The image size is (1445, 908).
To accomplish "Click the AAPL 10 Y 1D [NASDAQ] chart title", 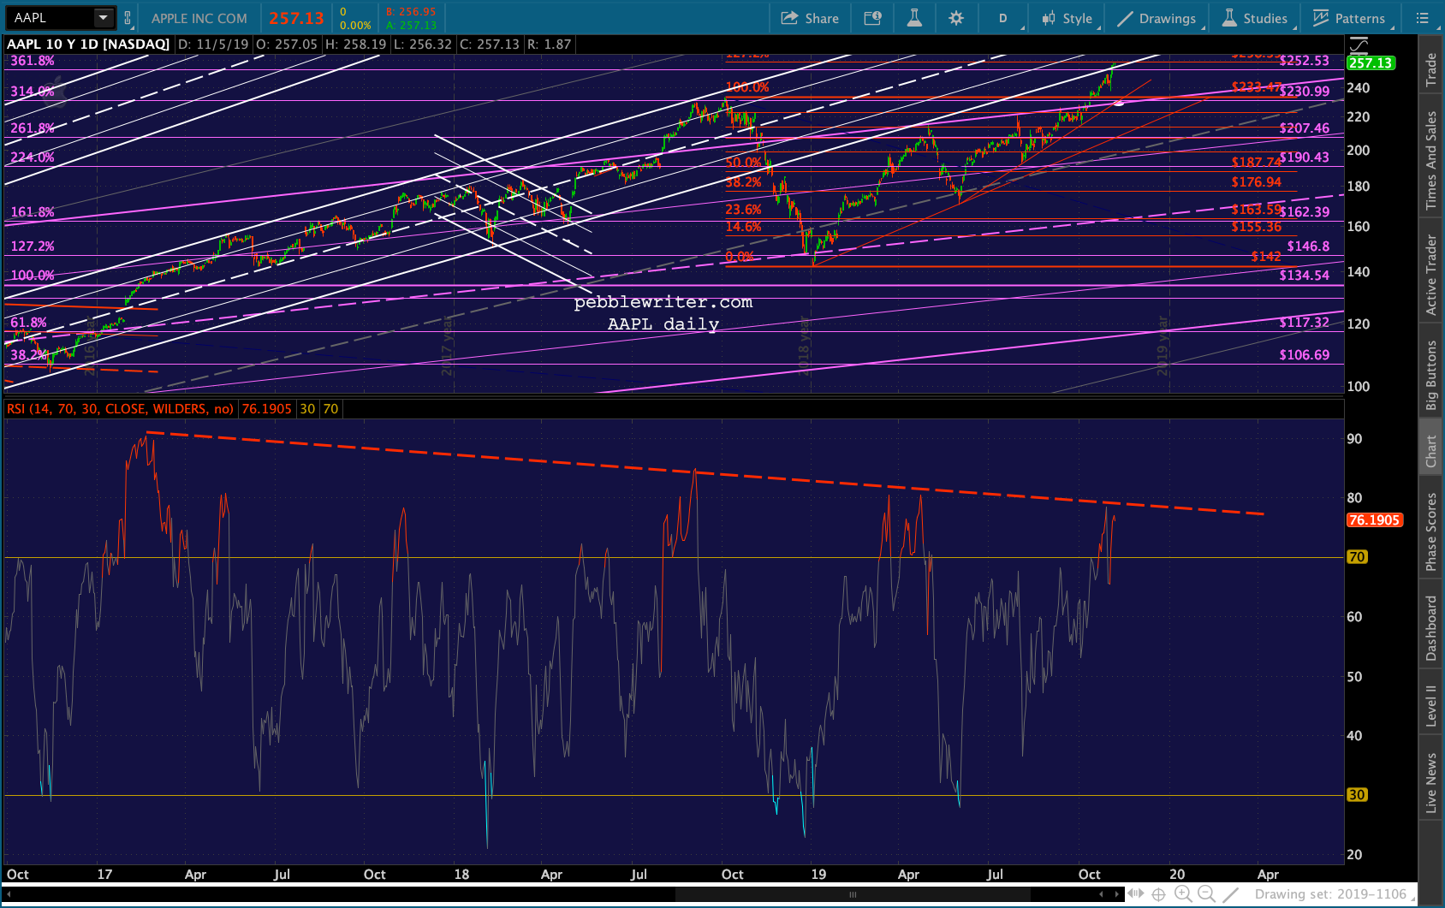I will [88, 45].
